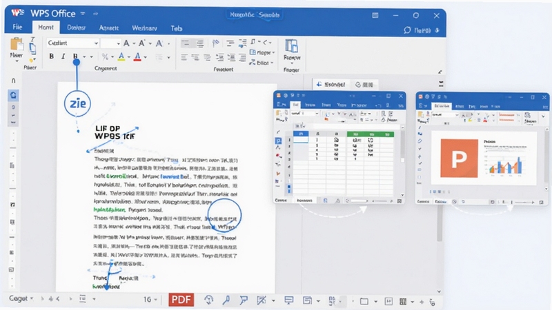552x310 pixels.
Task: Open the File tab
Action: [17, 27]
